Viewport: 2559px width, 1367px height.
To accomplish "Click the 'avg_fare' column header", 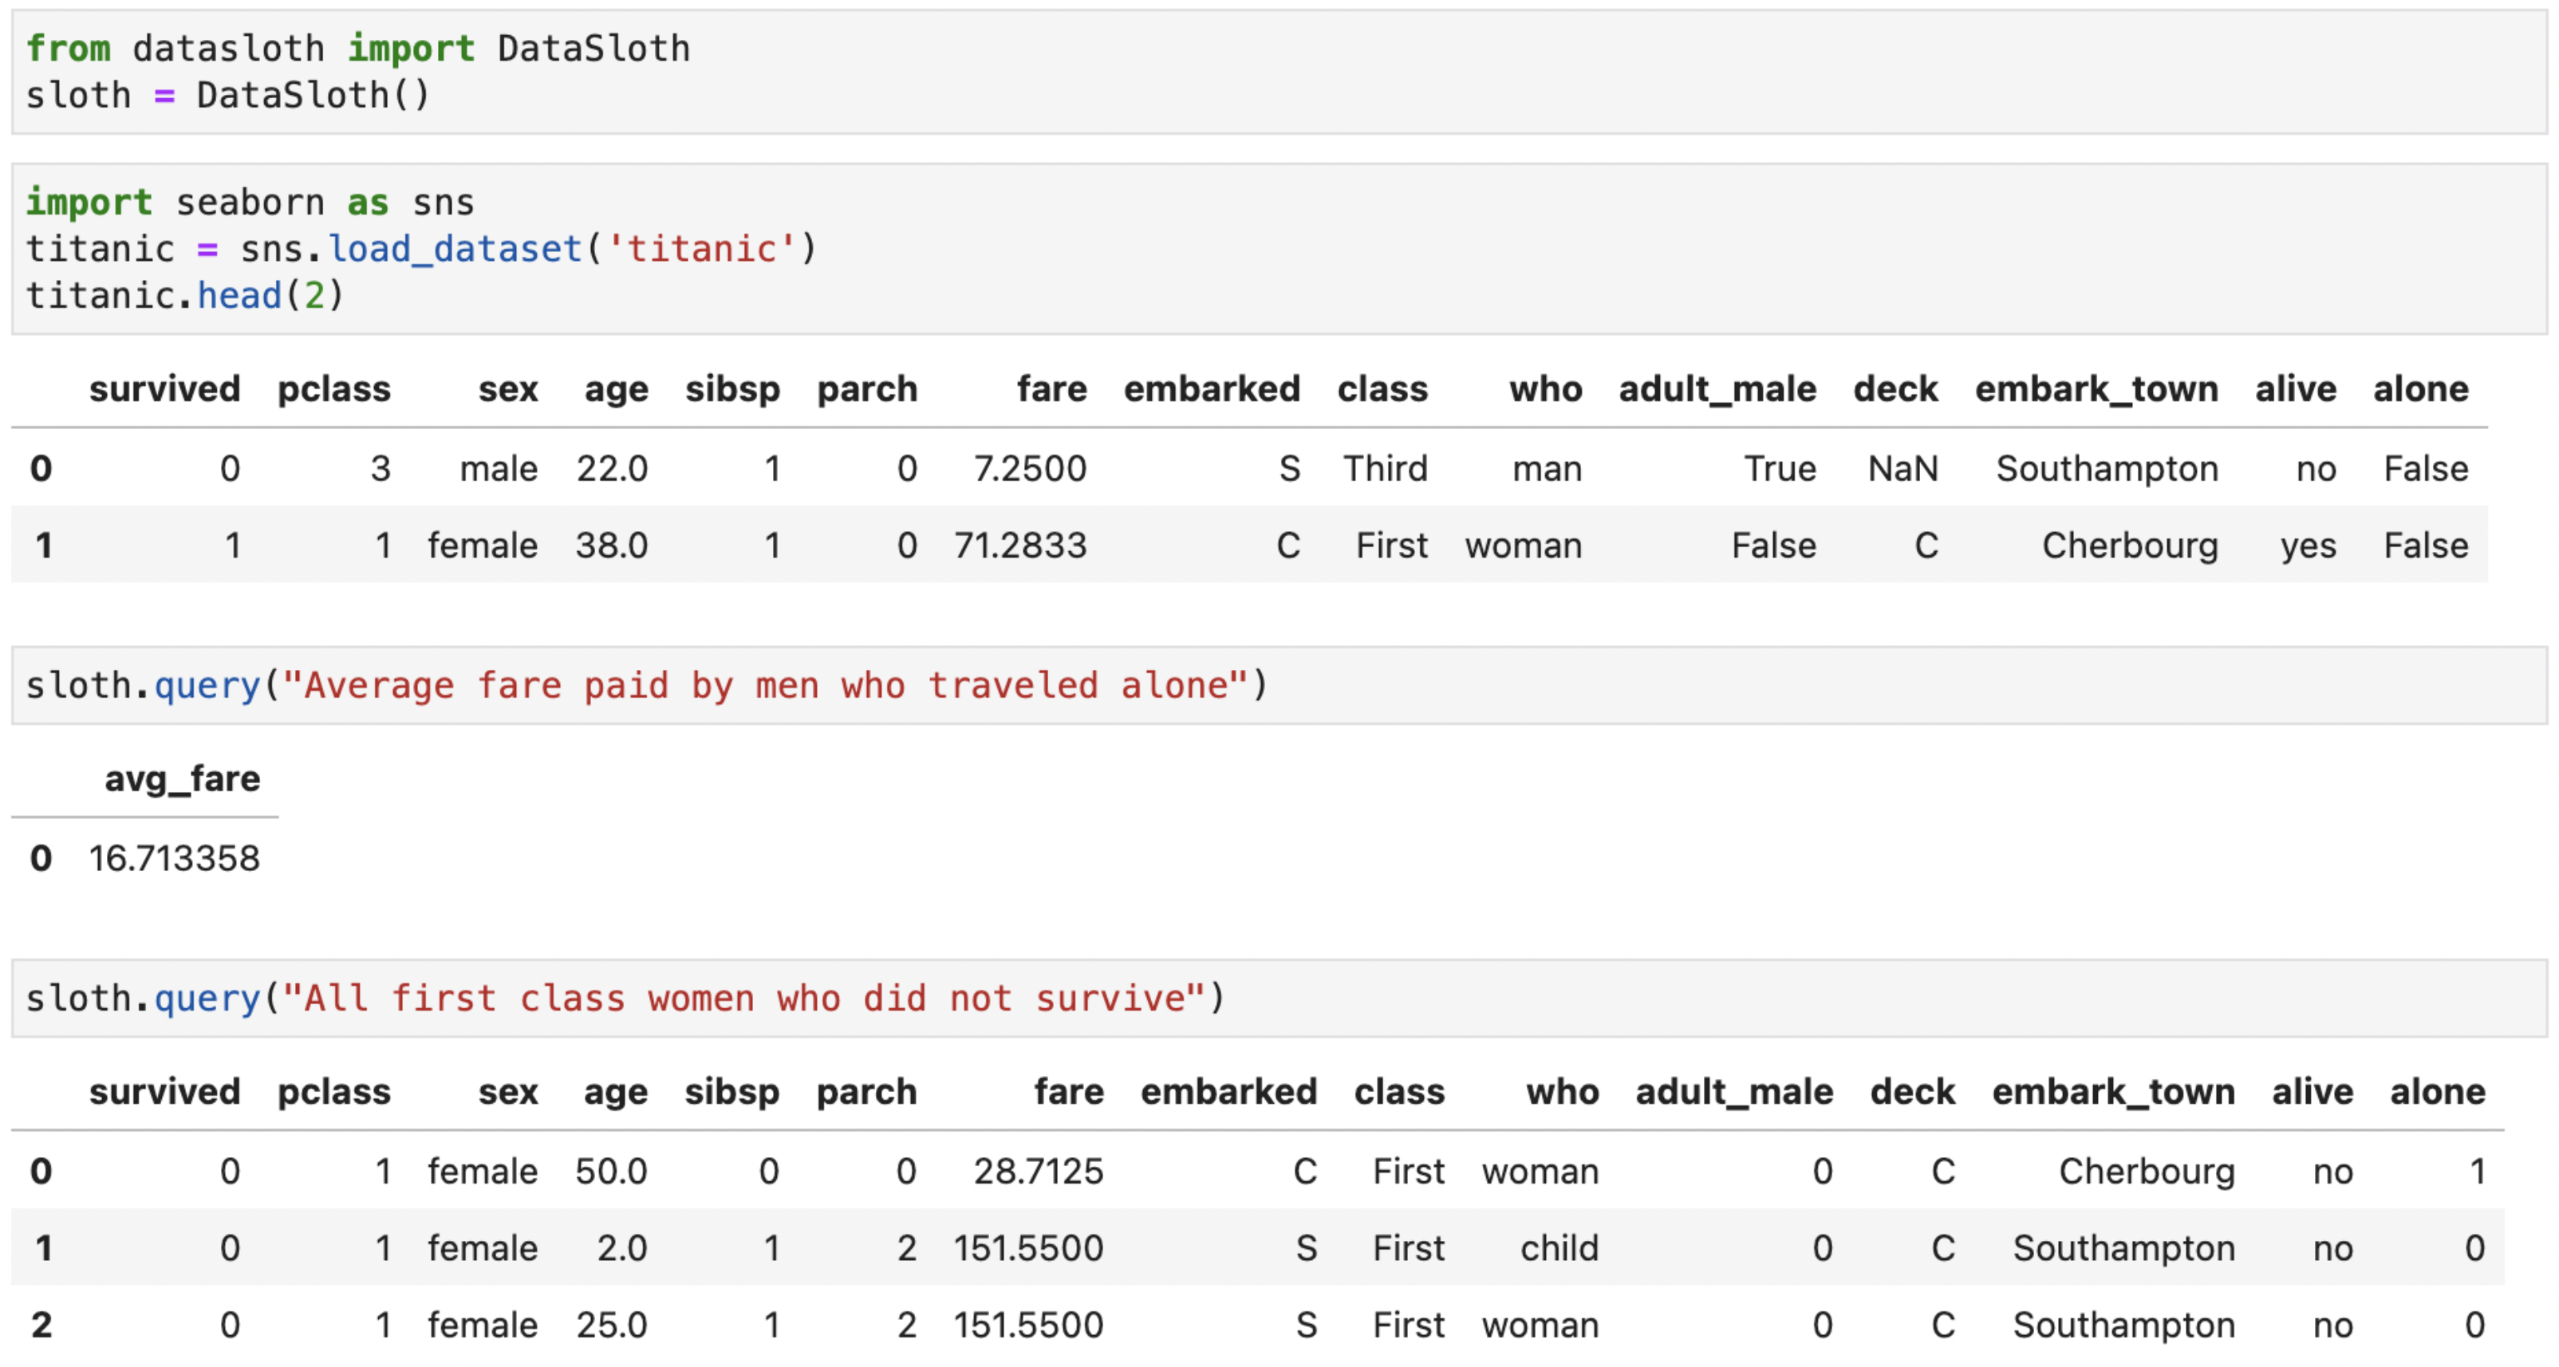I will coord(182,778).
